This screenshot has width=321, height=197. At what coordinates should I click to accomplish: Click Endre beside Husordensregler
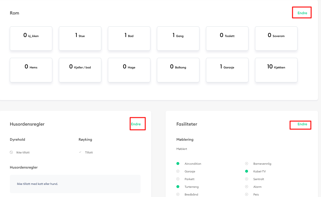[x=137, y=124]
